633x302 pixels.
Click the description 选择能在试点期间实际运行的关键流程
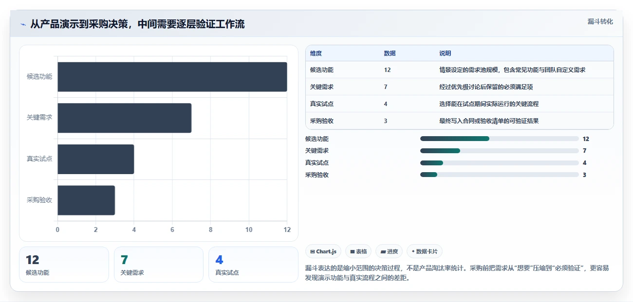(x=489, y=104)
